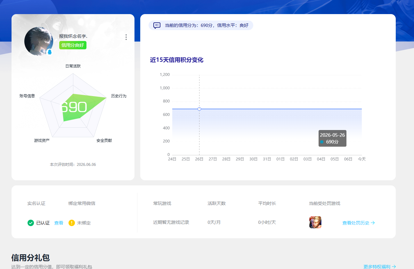Click the 当前受处罚游戏 column heading

pyautogui.click(x=325, y=203)
